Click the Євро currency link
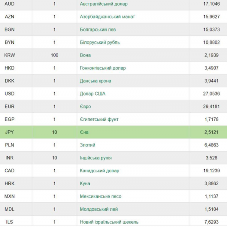 [86, 107]
